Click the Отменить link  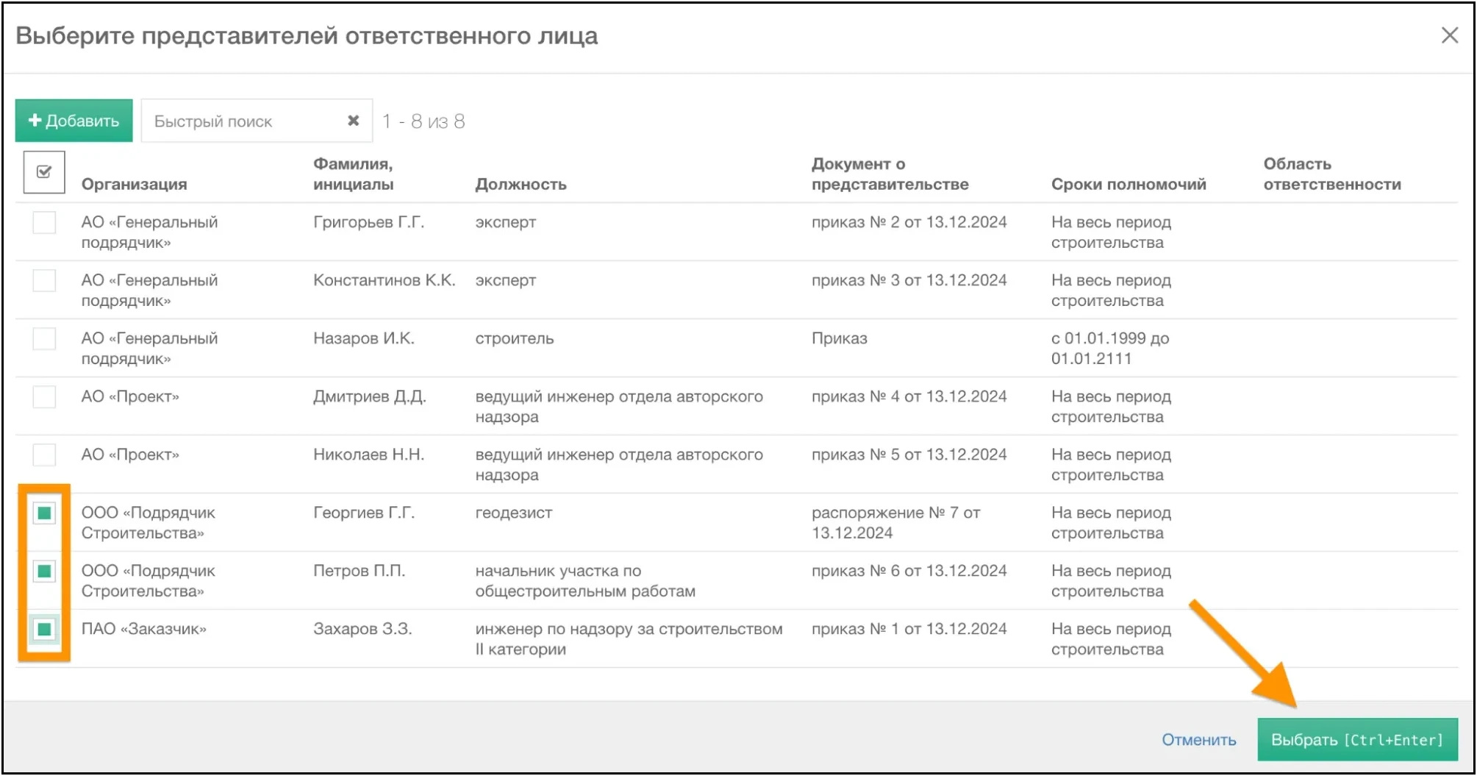pos(1197,739)
